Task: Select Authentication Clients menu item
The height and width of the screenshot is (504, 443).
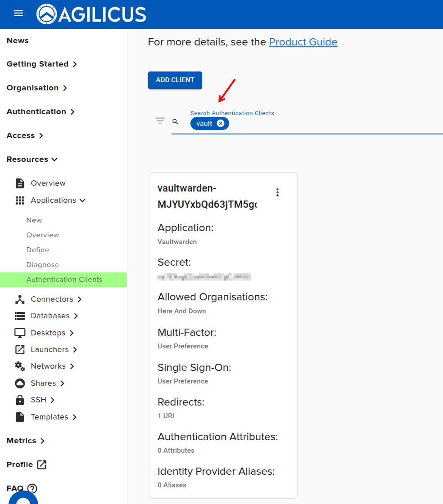Action: click(x=63, y=280)
